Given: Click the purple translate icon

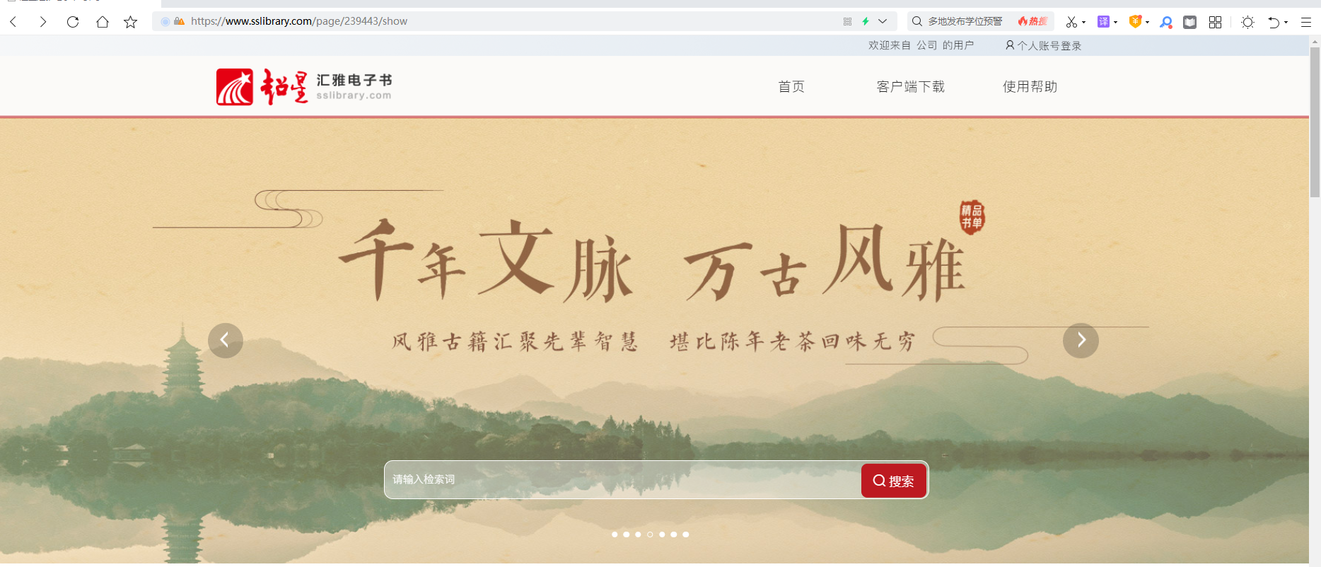Looking at the screenshot, I should point(1103,22).
